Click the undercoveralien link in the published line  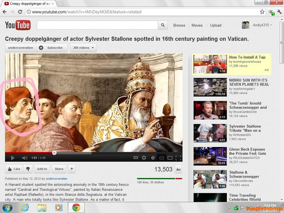coord(56,179)
